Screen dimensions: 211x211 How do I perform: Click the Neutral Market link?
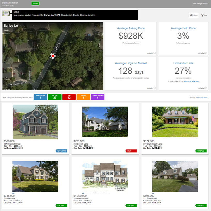point(191,81)
